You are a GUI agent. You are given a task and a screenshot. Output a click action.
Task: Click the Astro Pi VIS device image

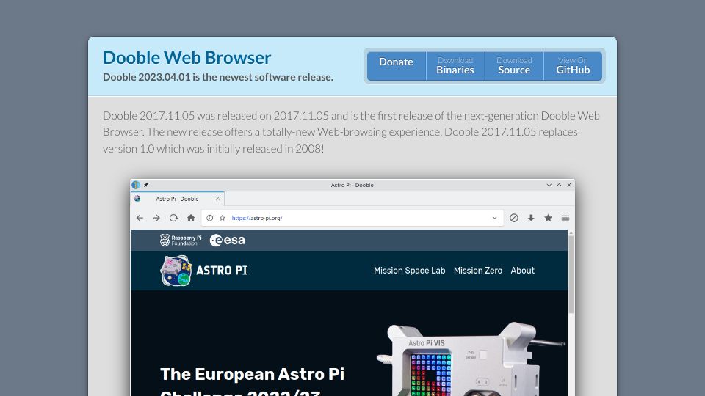[470, 359]
